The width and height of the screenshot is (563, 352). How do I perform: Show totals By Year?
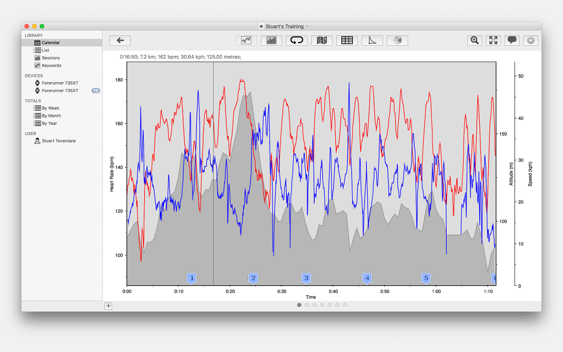click(x=62, y=123)
